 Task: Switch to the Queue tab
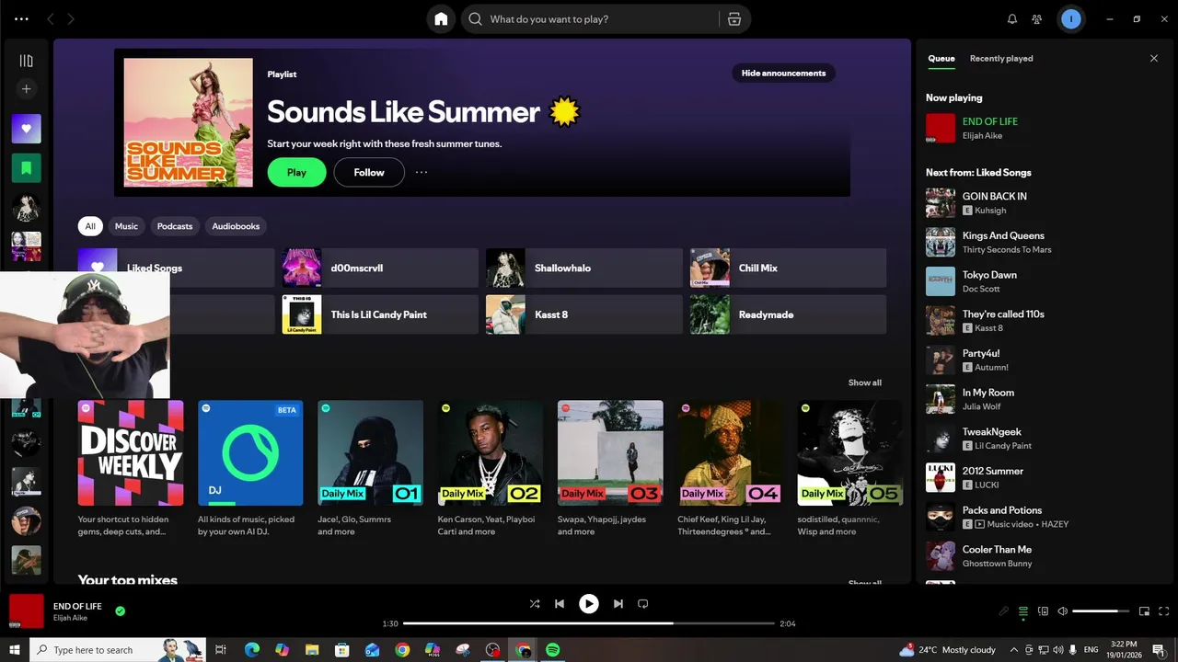pyautogui.click(x=941, y=58)
